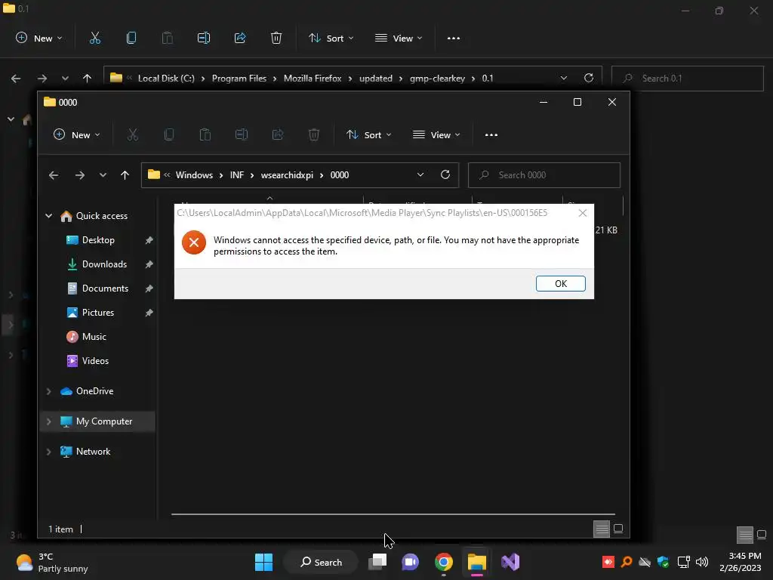Open Videos folder in sidebar

95,361
